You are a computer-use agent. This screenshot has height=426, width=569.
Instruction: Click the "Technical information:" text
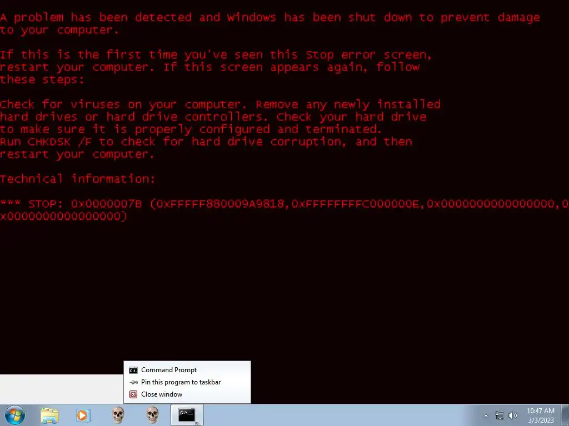point(78,179)
